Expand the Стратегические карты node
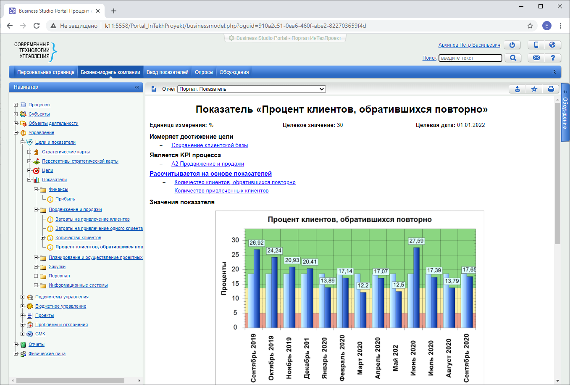 click(x=29, y=152)
